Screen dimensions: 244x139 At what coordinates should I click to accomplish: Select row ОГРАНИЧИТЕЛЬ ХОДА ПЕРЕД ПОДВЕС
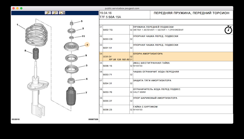pyautogui.click(x=166, y=92)
